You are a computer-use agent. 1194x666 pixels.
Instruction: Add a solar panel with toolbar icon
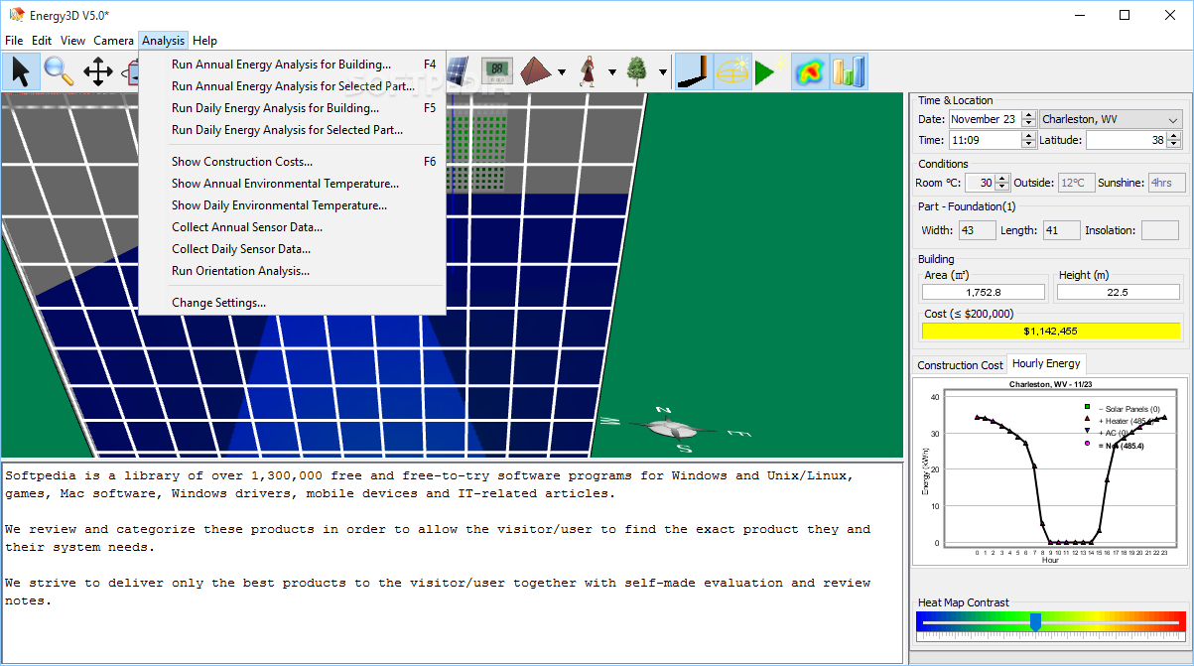pos(458,71)
